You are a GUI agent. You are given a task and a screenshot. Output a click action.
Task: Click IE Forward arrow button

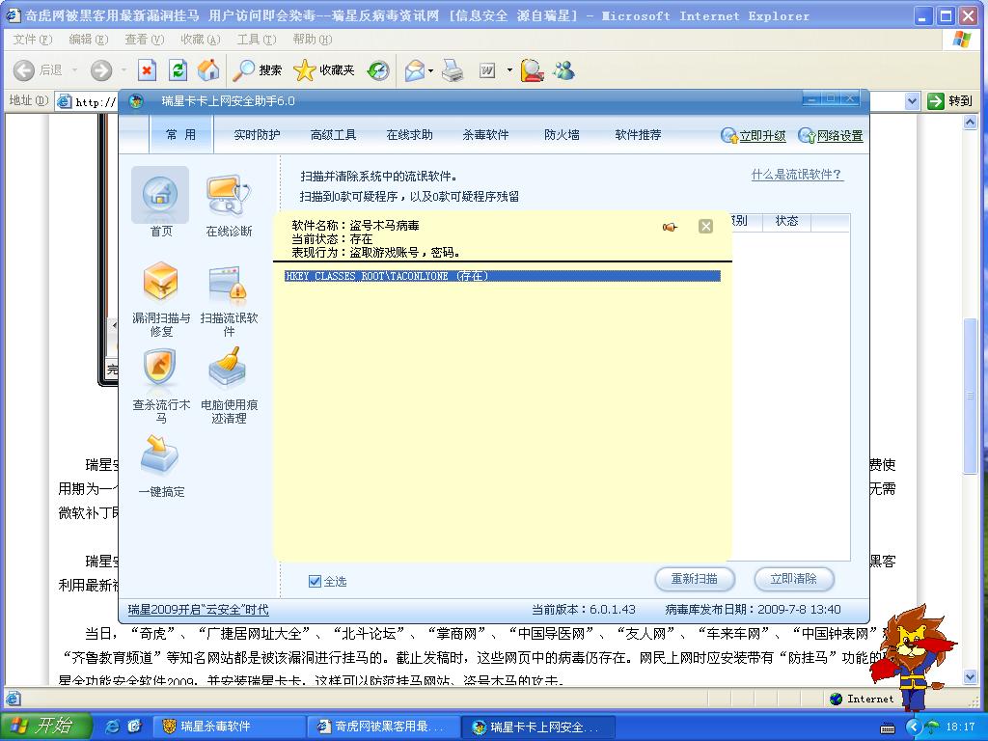pyautogui.click(x=100, y=69)
